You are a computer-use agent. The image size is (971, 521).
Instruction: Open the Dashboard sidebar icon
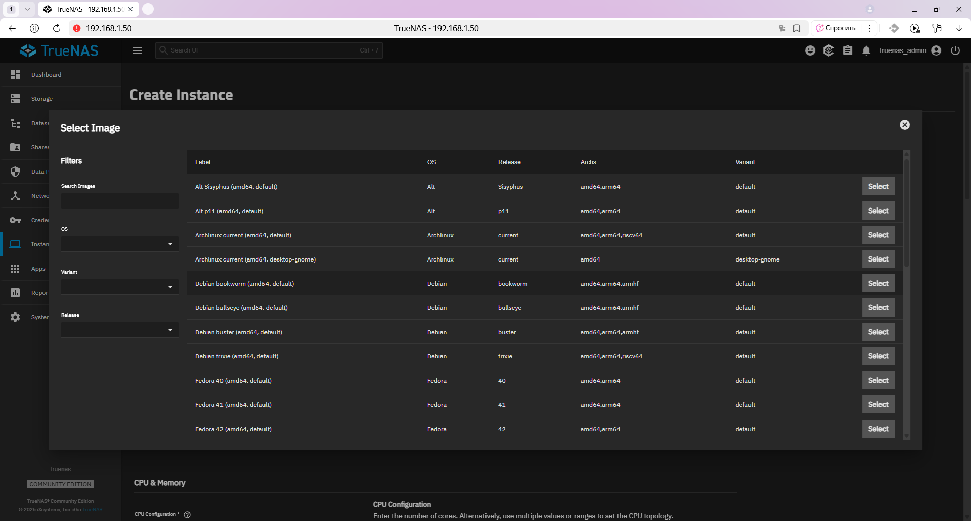(x=15, y=75)
